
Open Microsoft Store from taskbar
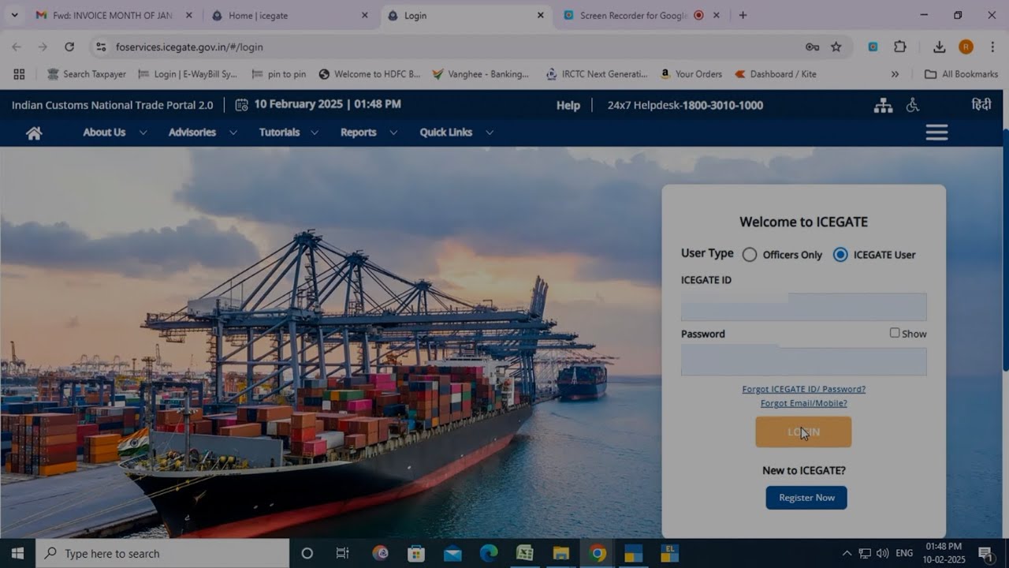pyautogui.click(x=416, y=553)
